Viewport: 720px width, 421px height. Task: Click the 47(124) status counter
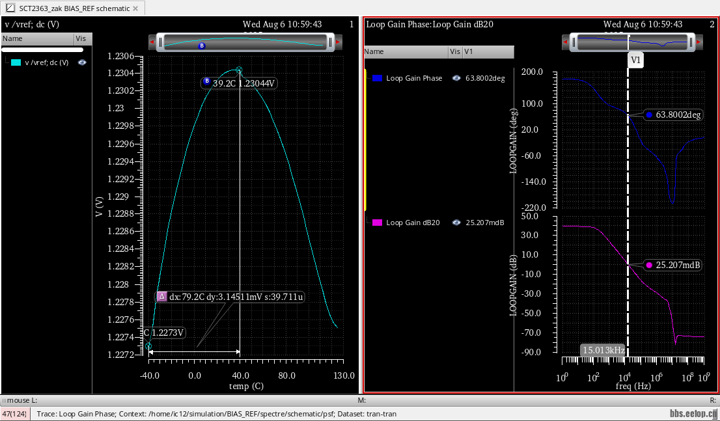click(16, 414)
